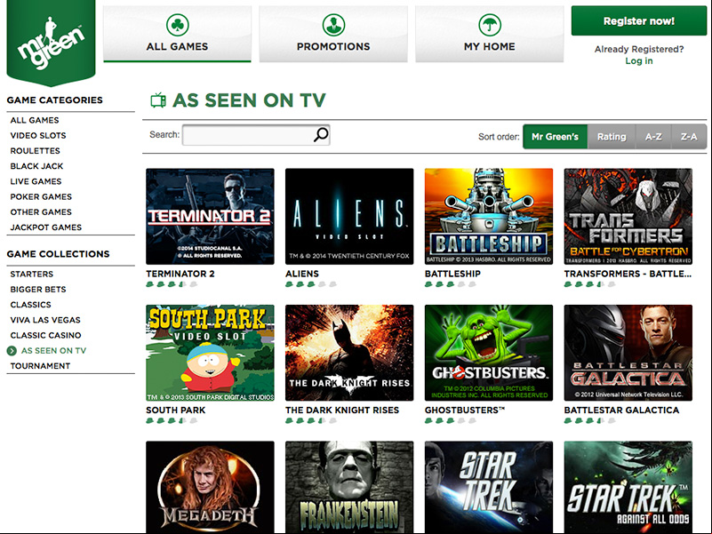This screenshot has width=712, height=534.
Task: Open the Tournament collection
Action: [40, 366]
